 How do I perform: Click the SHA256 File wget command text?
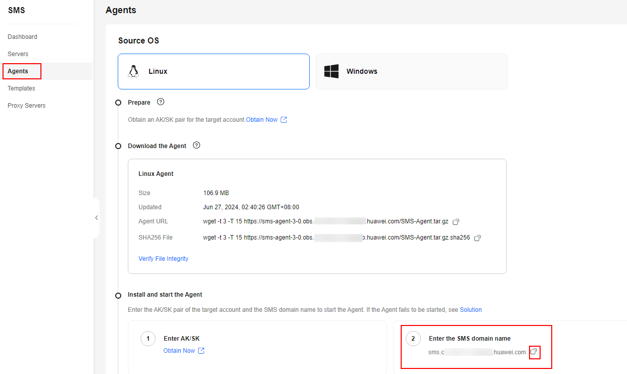[x=336, y=238]
